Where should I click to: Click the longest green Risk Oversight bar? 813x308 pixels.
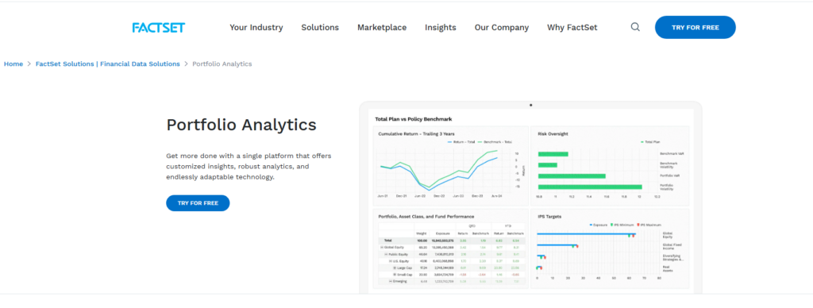(590, 187)
